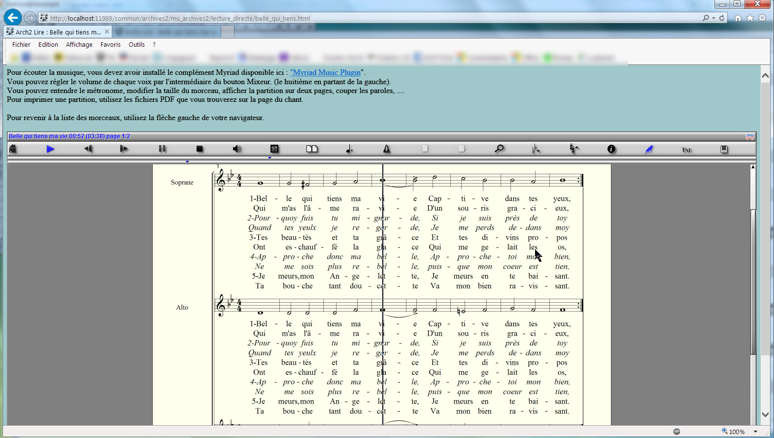Open the Fichier menu
The width and height of the screenshot is (774, 438).
[21, 44]
